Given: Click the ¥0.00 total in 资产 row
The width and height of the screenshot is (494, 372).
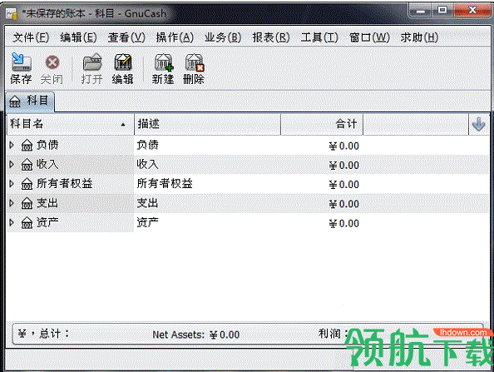Looking at the screenshot, I should coord(344,224).
